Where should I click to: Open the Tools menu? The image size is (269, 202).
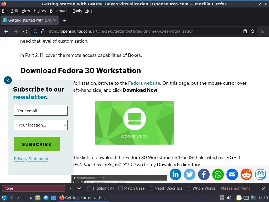click(77, 11)
